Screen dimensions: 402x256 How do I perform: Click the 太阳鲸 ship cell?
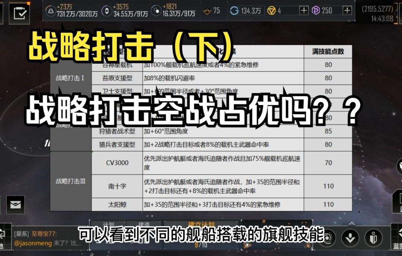pos(117,205)
